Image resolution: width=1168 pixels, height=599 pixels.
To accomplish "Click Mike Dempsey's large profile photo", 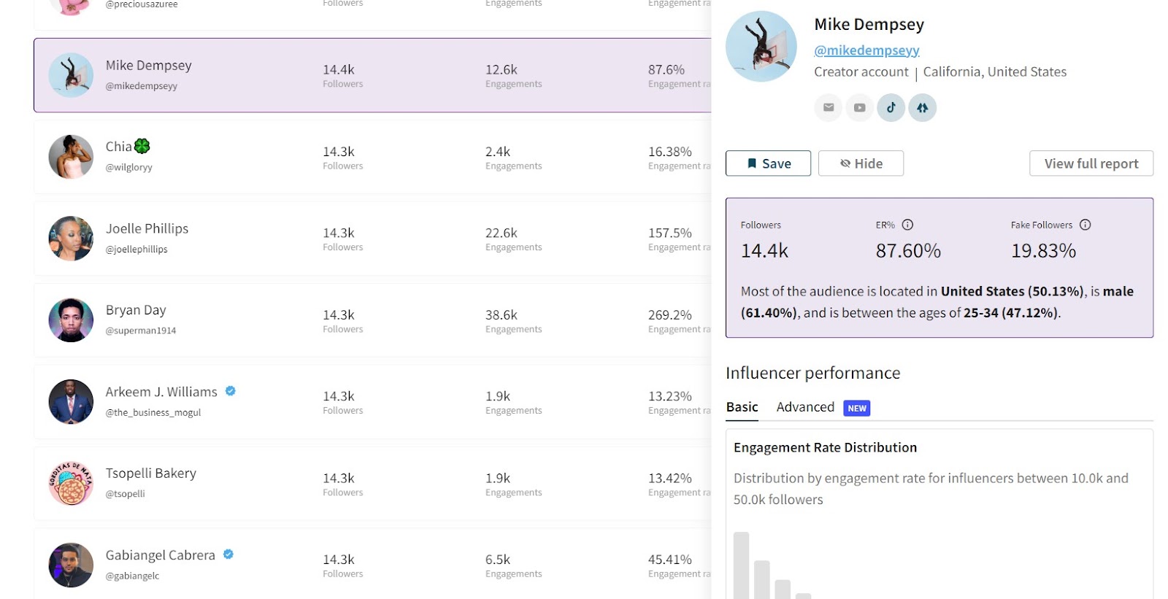I will click(761, 46).
